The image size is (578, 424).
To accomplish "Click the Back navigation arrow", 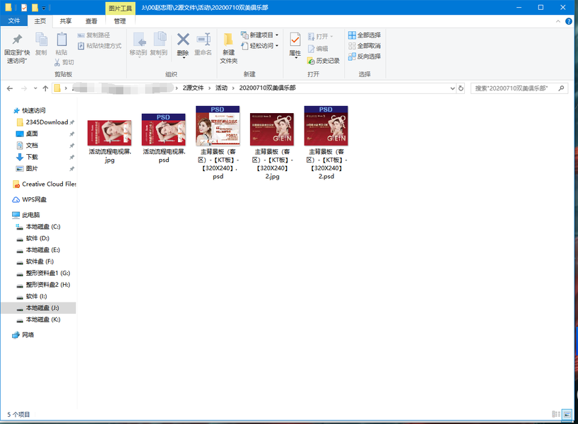I will pos(10,88).
